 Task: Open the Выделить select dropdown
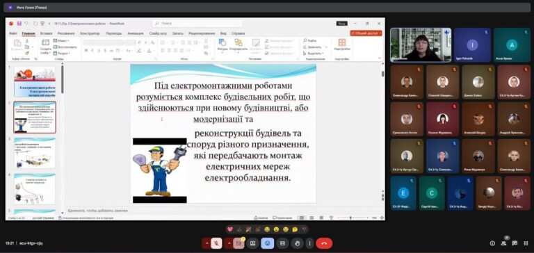[314, 54]
